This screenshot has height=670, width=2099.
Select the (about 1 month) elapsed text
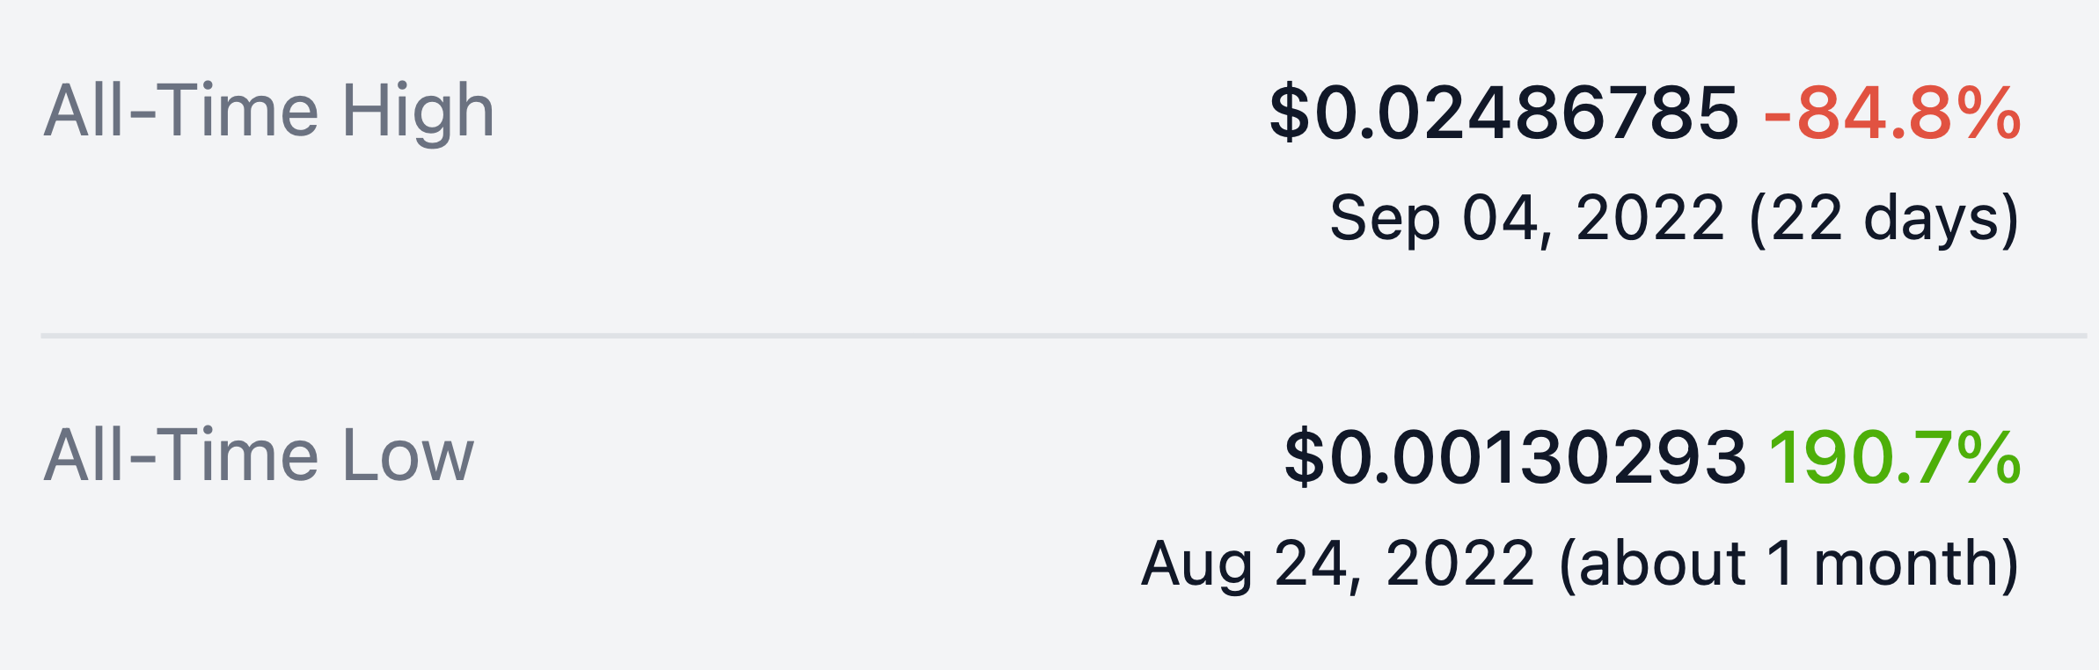point(1788,564)
